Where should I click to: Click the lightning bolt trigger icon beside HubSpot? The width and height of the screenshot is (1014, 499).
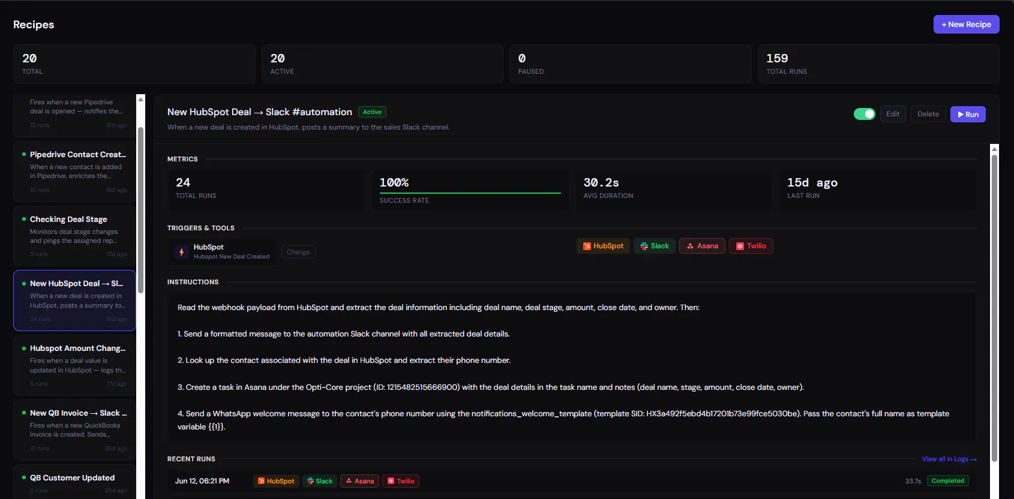(181, 252)
